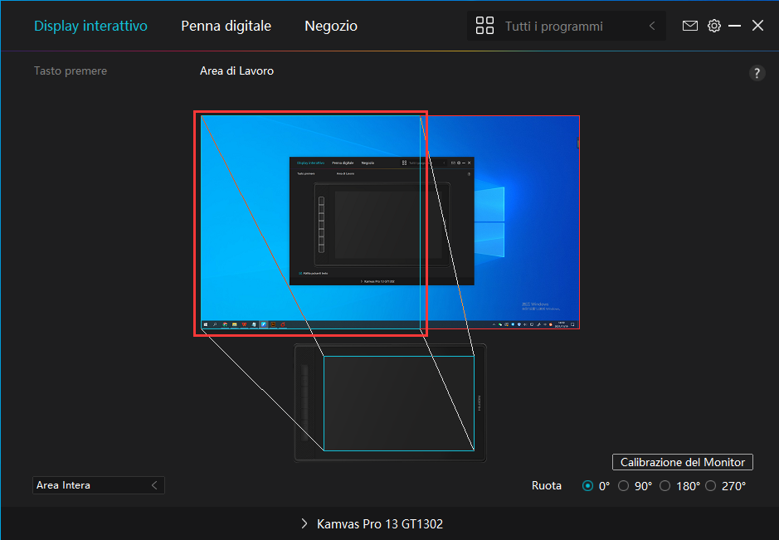Click the Area di Lavoro heading
779x540 pixels.
pyautogui.click(x=236, y=71)
